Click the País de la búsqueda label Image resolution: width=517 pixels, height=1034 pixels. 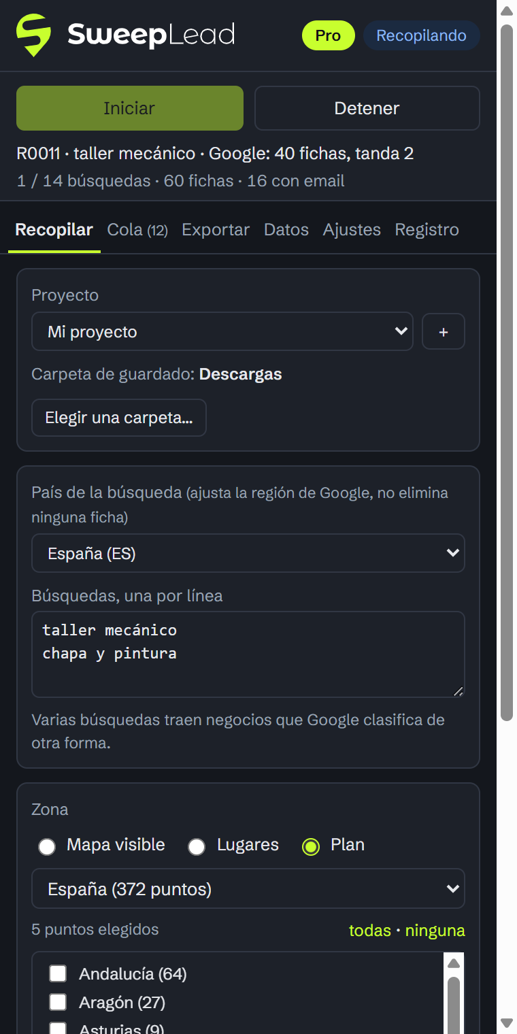[x=240, y=505]
